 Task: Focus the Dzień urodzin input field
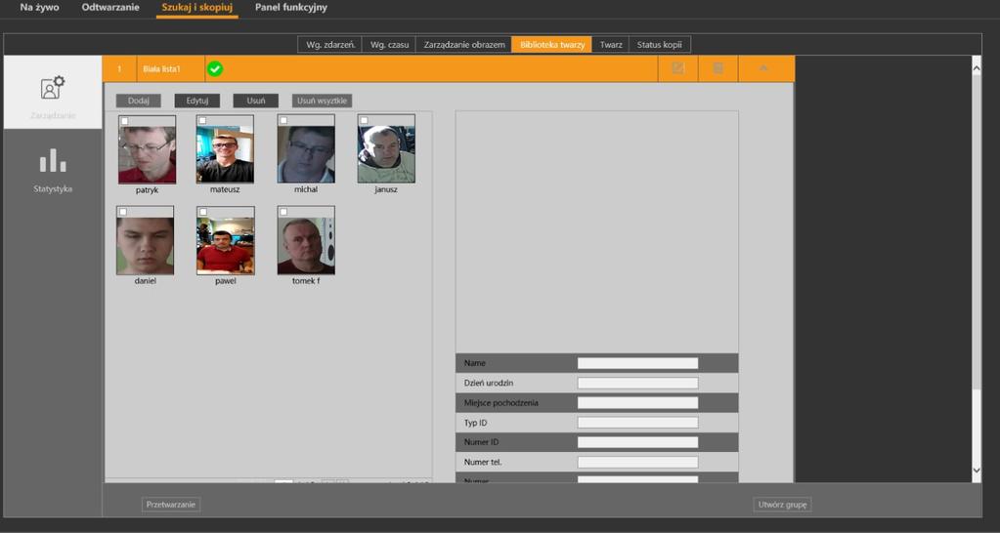[x=637, y=384]
